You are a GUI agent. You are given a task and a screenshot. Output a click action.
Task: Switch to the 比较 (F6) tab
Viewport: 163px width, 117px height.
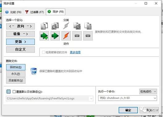pos(13,12)
